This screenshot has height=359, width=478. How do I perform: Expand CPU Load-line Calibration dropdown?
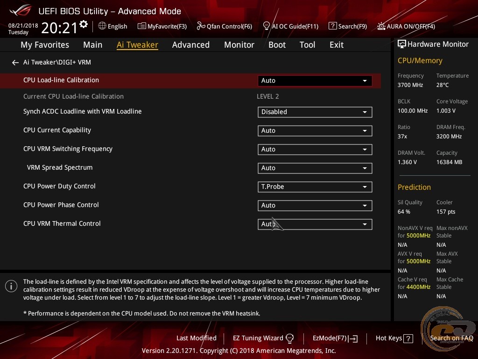315,81
